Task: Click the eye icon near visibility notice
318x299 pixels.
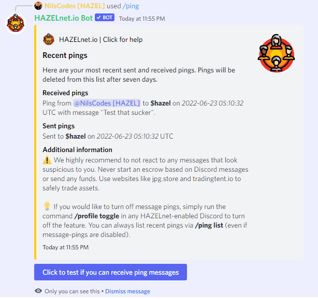Action: [38, 291]
